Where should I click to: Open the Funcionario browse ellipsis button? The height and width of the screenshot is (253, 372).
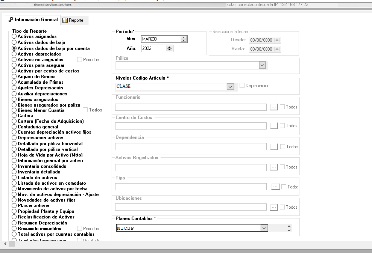274,107
